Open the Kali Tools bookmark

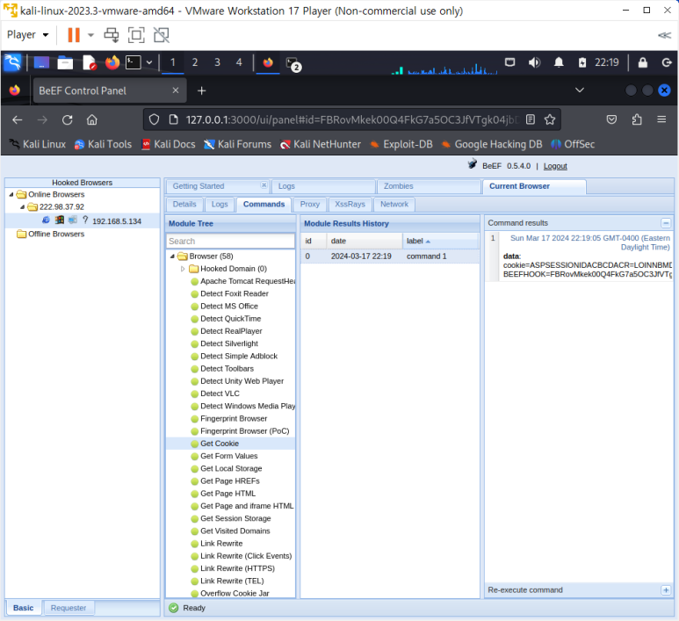tap(103, 144)
